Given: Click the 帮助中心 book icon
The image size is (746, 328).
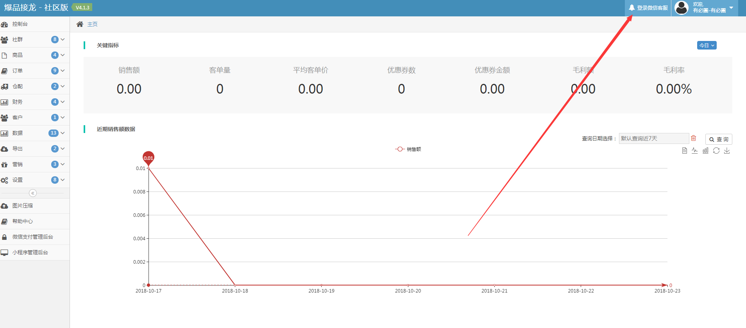Looking at the screenshot, I should [4, 222].
